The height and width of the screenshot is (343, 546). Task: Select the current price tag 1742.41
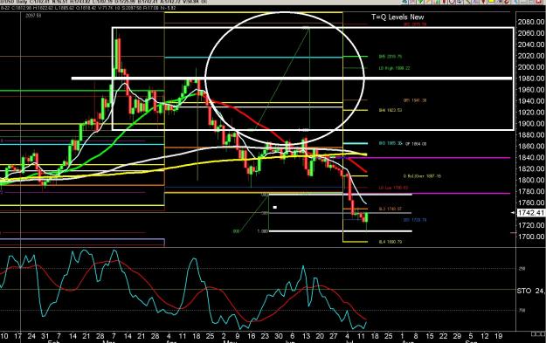point(531,213)
